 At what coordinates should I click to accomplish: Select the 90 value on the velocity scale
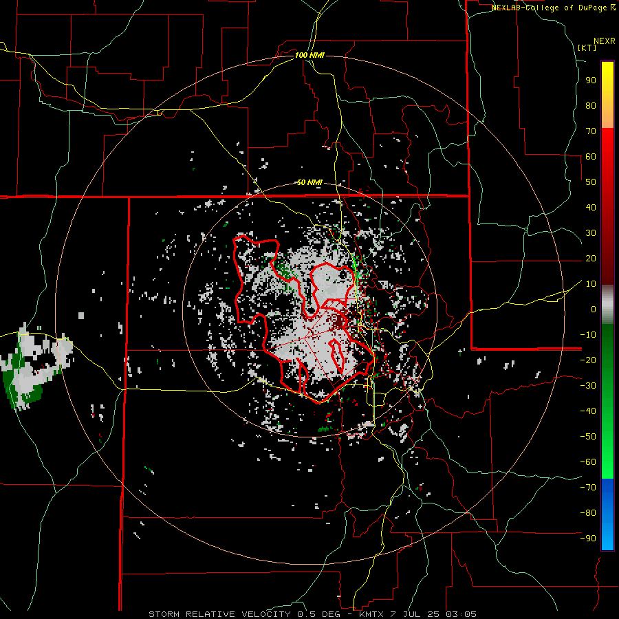(591, 80)
